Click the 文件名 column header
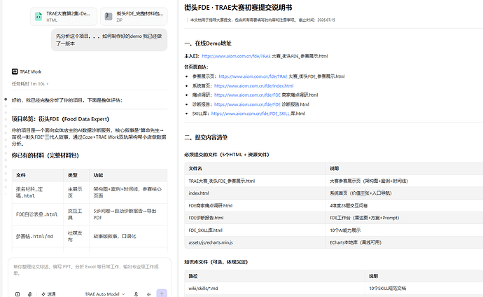The height and width of the screenshot is (297, 483). 255,169
